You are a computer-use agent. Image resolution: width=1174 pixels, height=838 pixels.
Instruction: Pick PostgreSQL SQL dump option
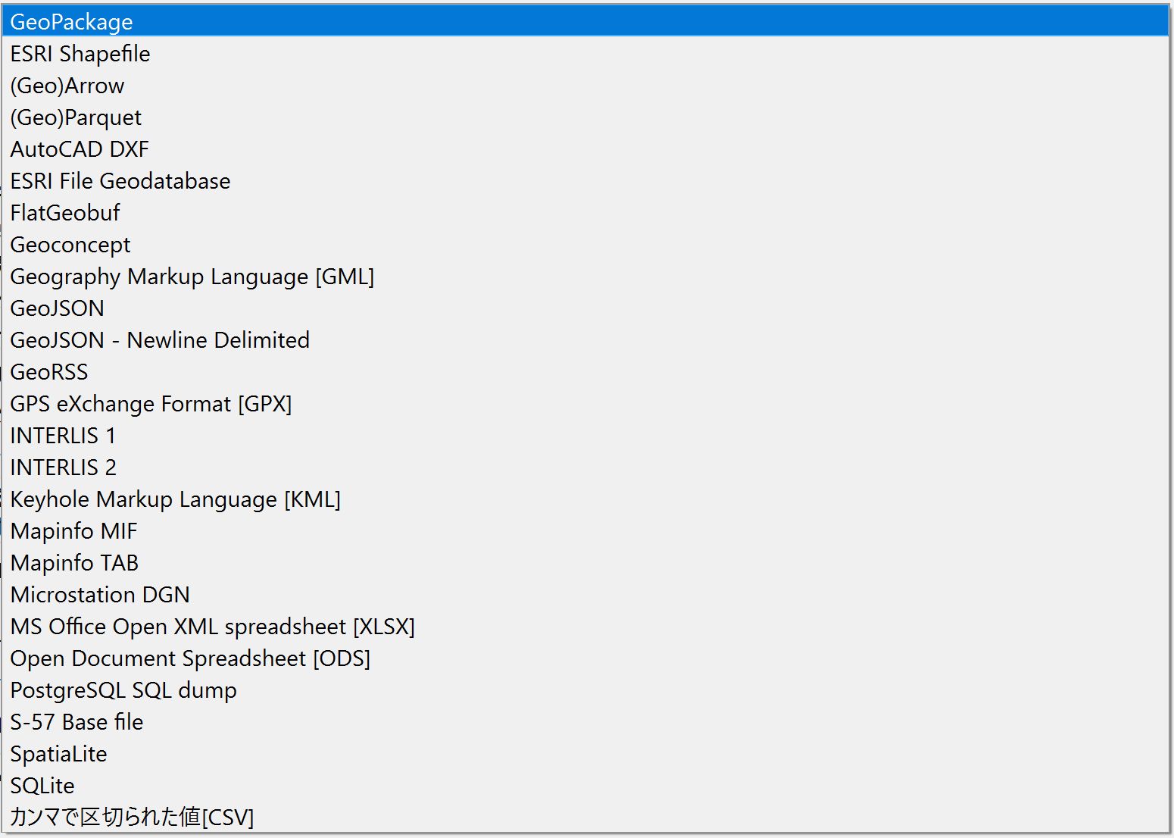click(x=585, y=689)
